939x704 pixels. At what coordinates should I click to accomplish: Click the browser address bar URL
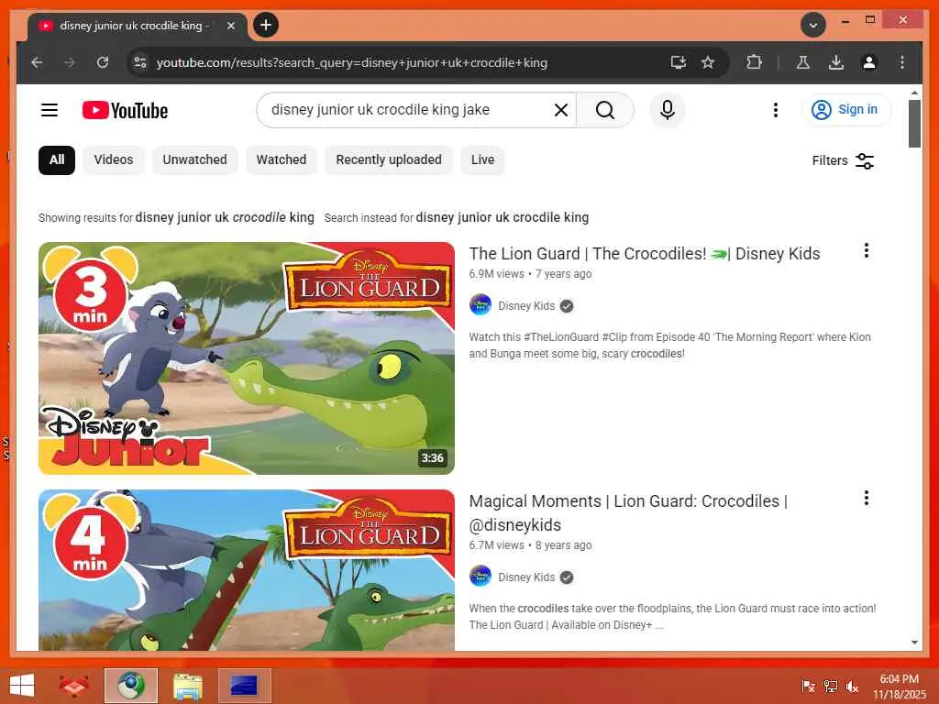coord(351,62)
